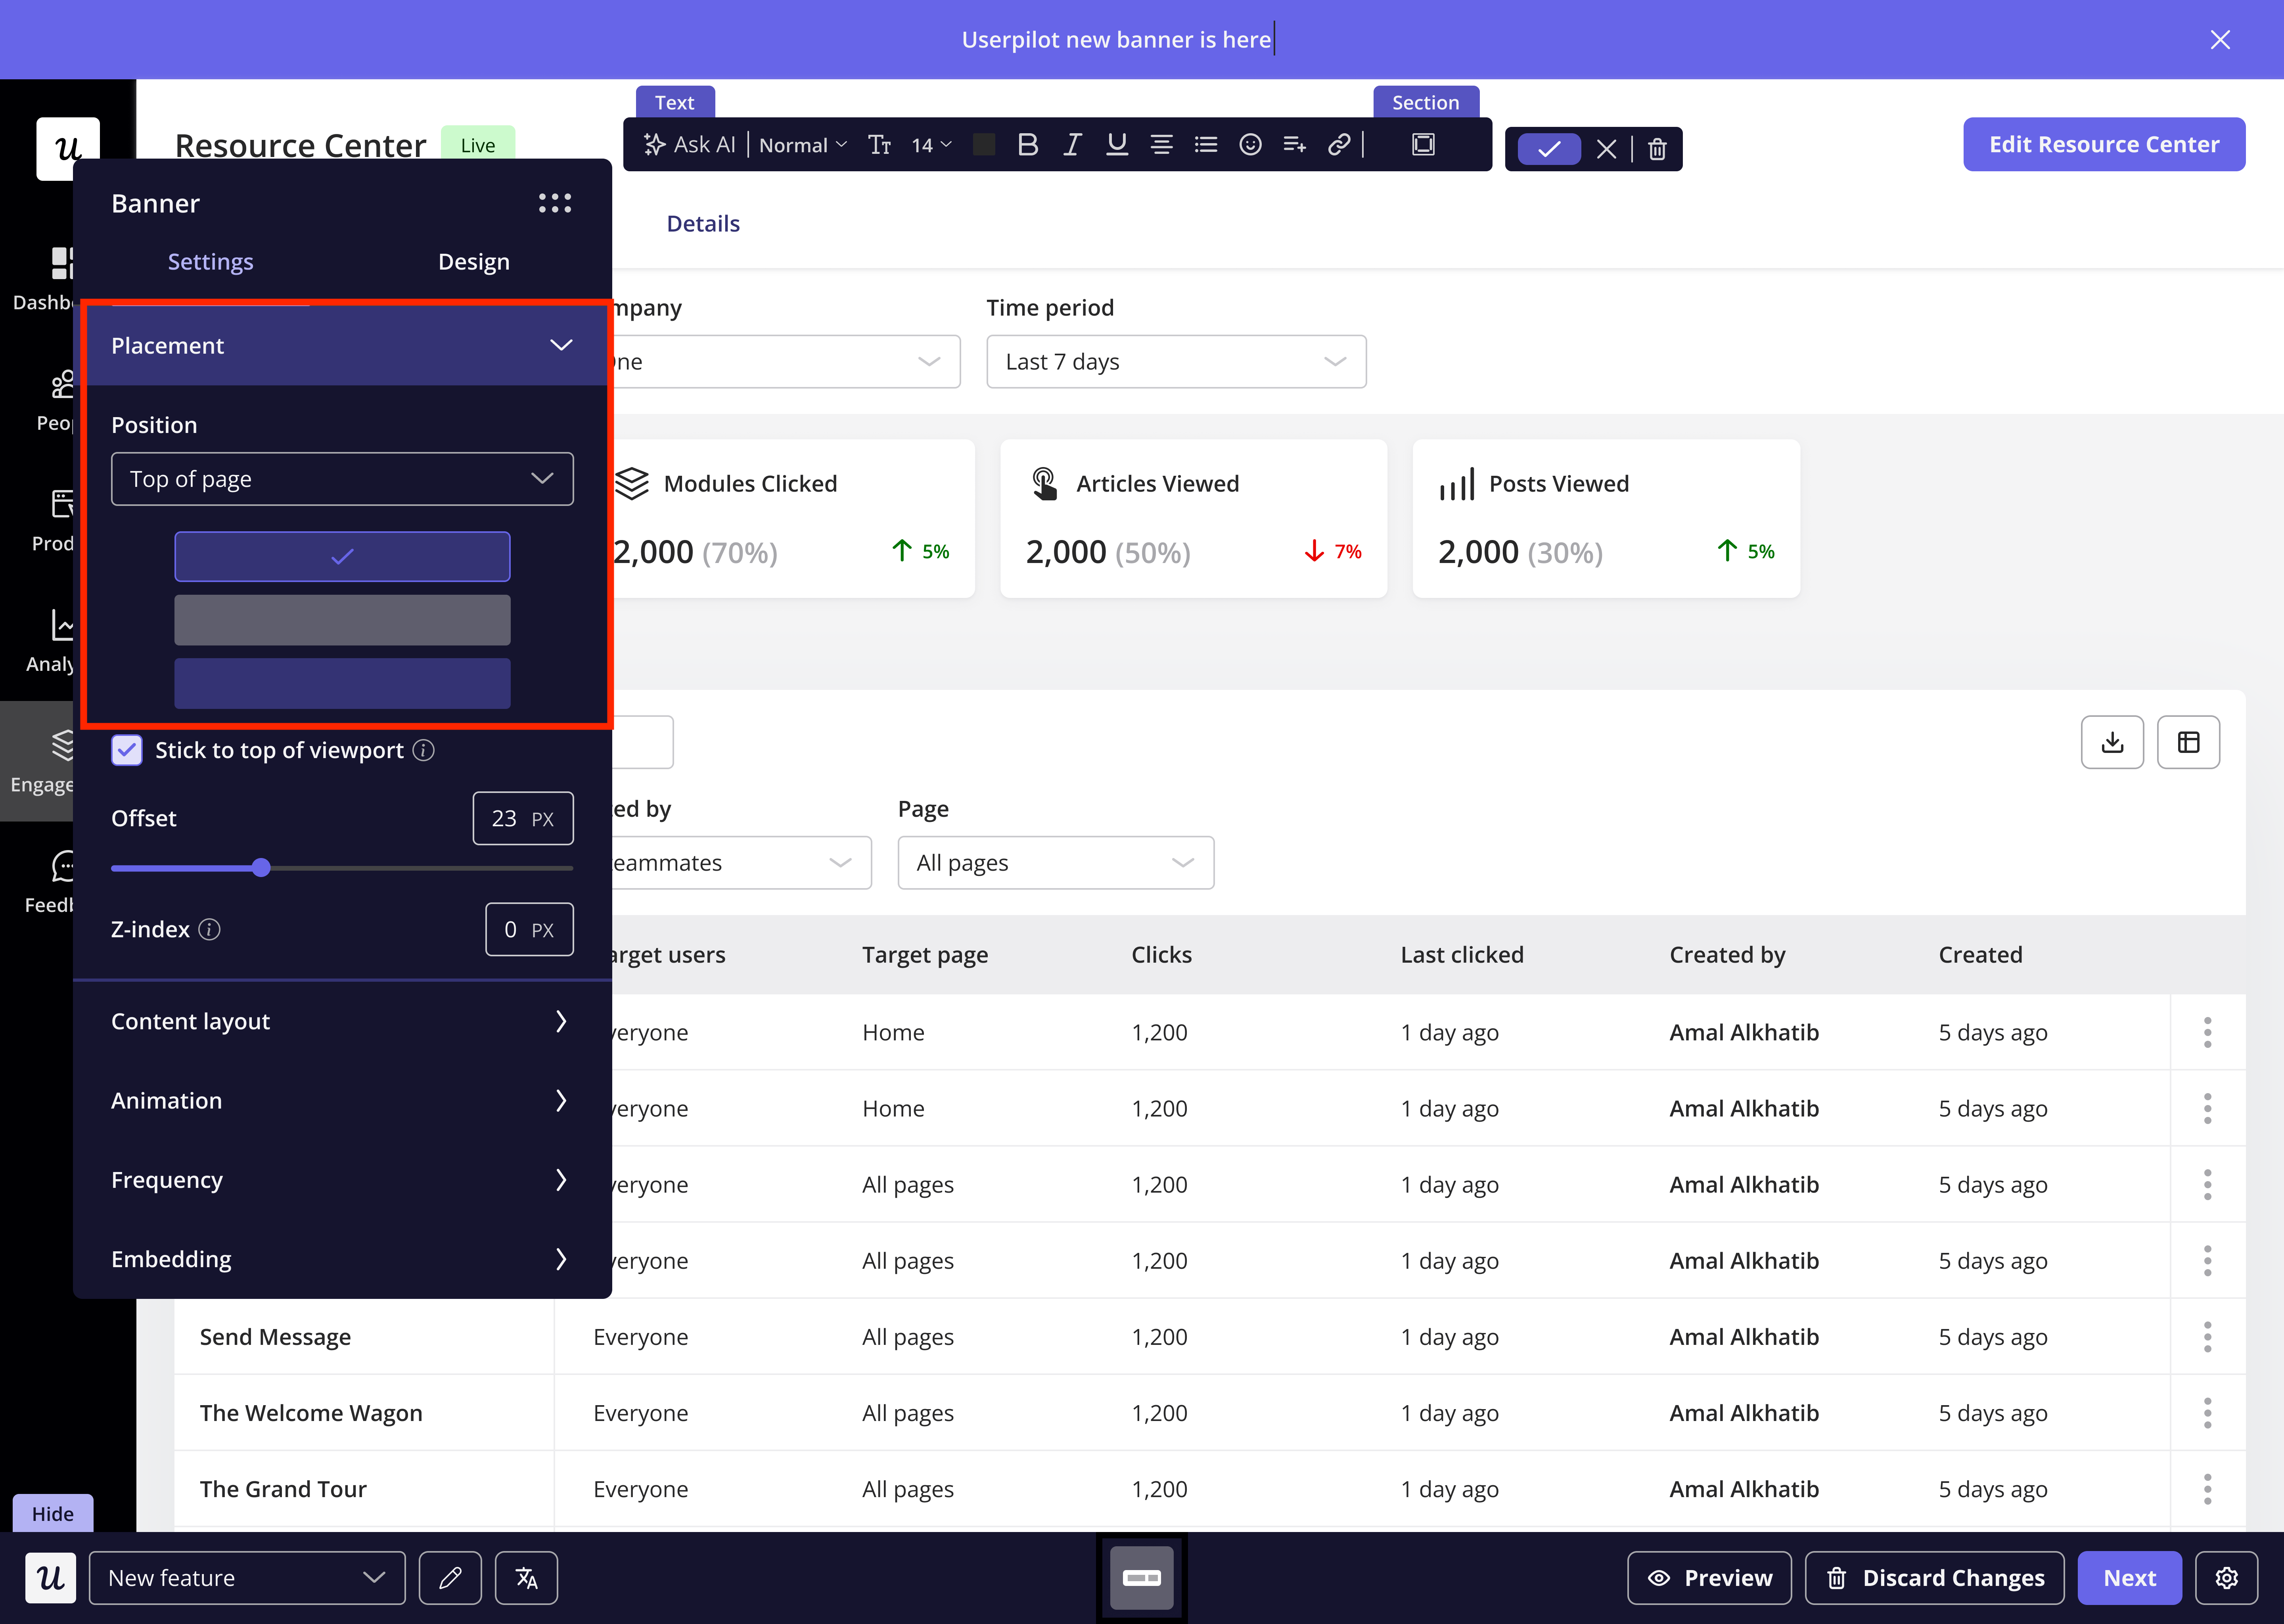Open the Normal text style dropdown

click(x=803, y=145)
